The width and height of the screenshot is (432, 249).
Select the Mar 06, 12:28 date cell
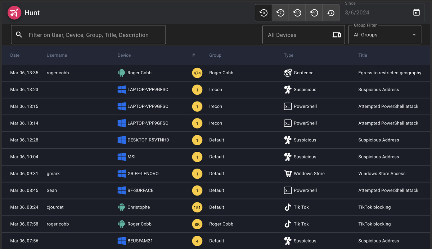[24, 140]
